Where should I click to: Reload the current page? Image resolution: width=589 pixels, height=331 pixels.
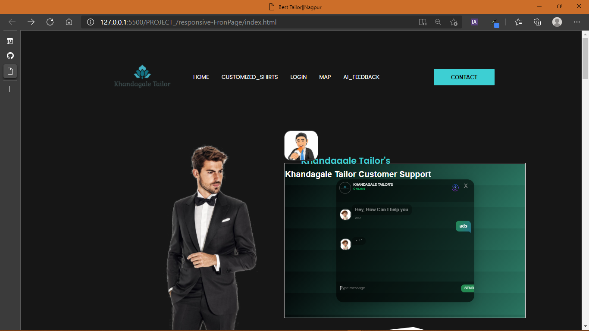(x=50, y=22)
